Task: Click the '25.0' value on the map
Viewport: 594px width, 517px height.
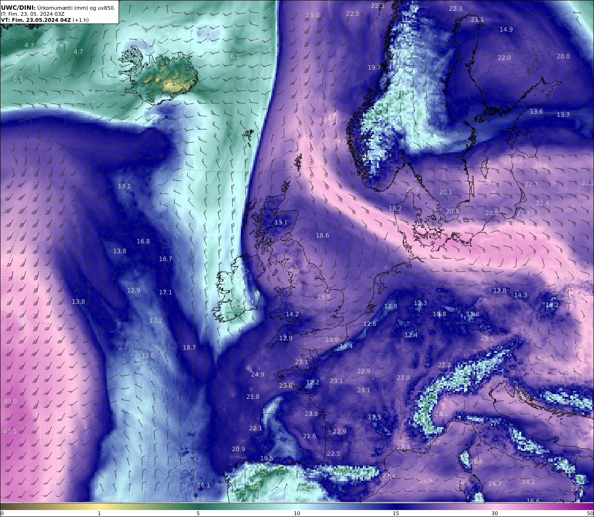Action: click(x=313, y=15)
